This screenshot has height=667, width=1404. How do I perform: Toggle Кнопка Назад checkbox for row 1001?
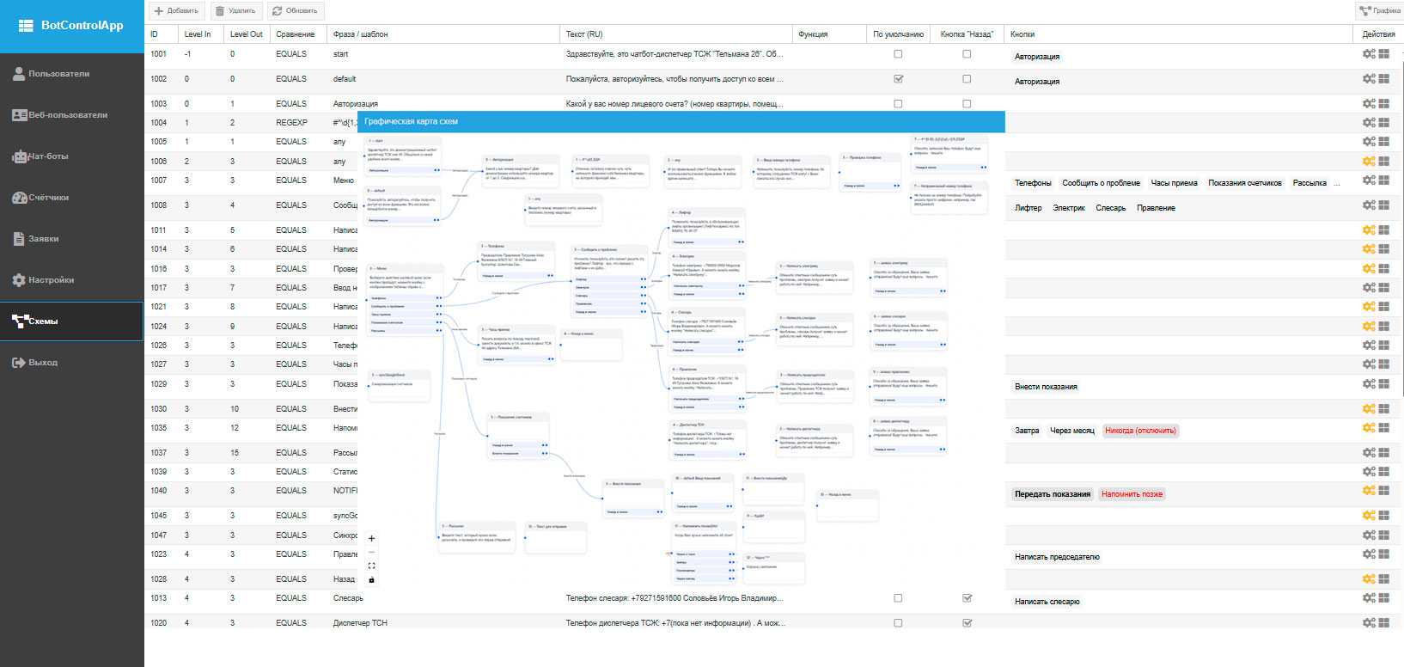967,53
